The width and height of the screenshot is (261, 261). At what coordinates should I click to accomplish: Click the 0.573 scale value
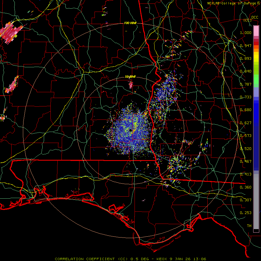pos(246,136)
